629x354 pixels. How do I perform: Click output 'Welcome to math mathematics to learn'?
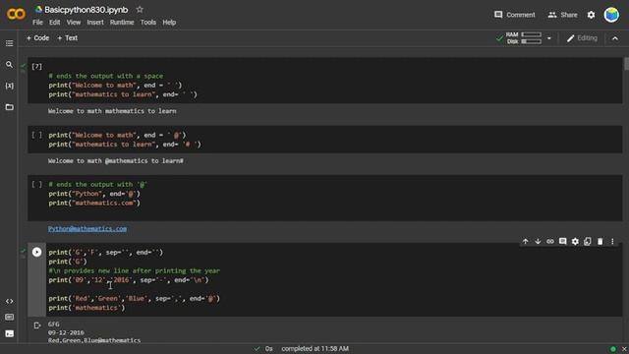(112, 111)
